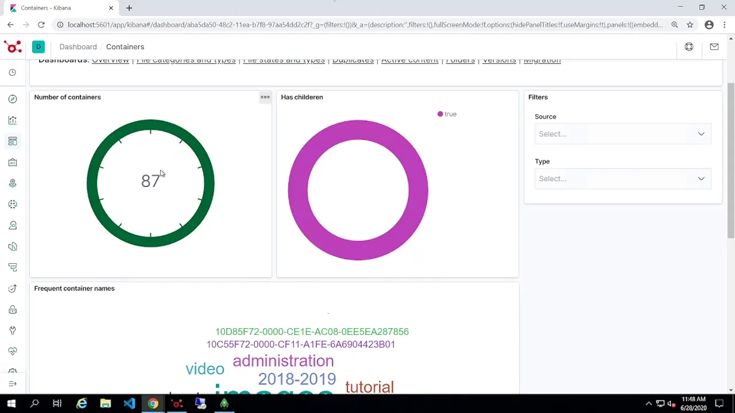Open panel options on Number of containers
The image size is (735, 413).
265,97
